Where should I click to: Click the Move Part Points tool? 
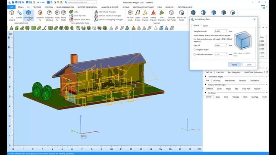tap(182, 15)
